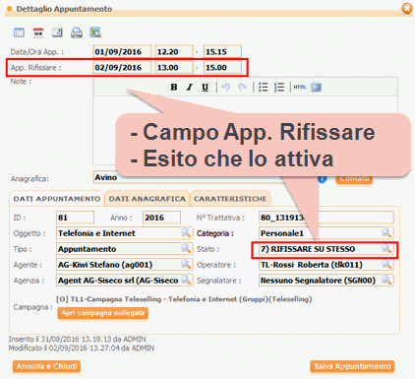415x379 pixels.
Task: Switch to DATI APPUNTAMENTO tab
Action: 57,199
